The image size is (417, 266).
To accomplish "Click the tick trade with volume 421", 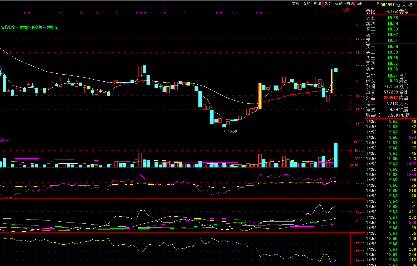I will (391, 212).
